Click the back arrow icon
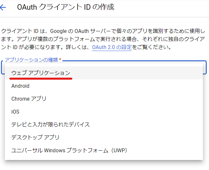 click(x=3, y=7)
